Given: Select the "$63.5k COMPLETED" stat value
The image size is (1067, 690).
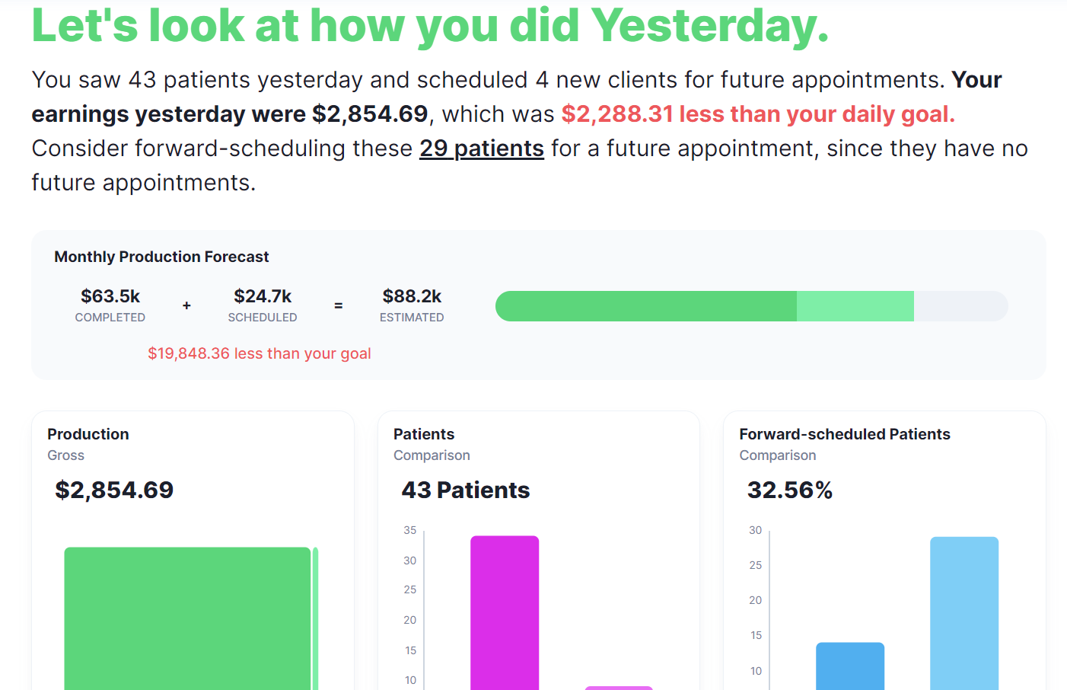Looking at the screenshot, I should (x=110, y=296).
